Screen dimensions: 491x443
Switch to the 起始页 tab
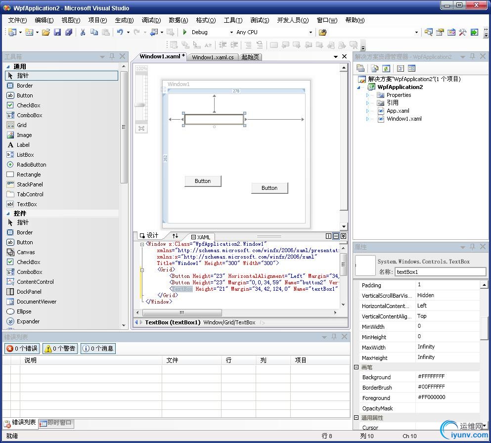tap(250, 57)
